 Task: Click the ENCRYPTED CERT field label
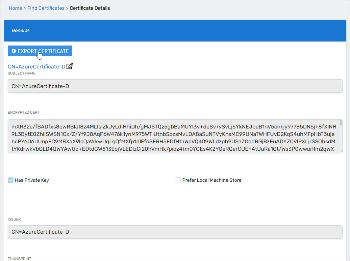click(x=24, y=113)
